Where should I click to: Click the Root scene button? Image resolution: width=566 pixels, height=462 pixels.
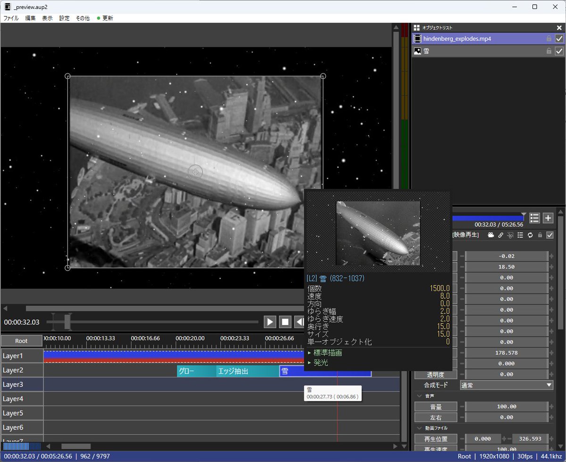(x=21, y=341)
